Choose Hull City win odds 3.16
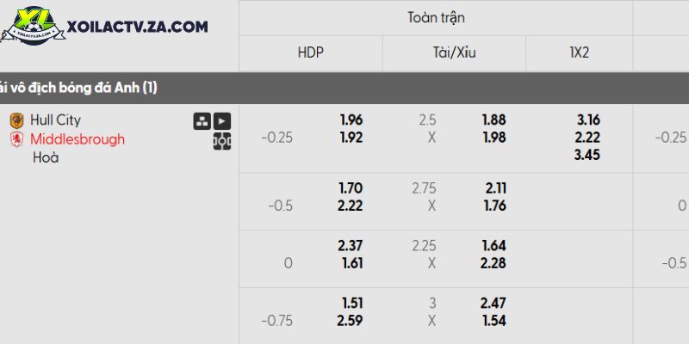 coord(588,120)
